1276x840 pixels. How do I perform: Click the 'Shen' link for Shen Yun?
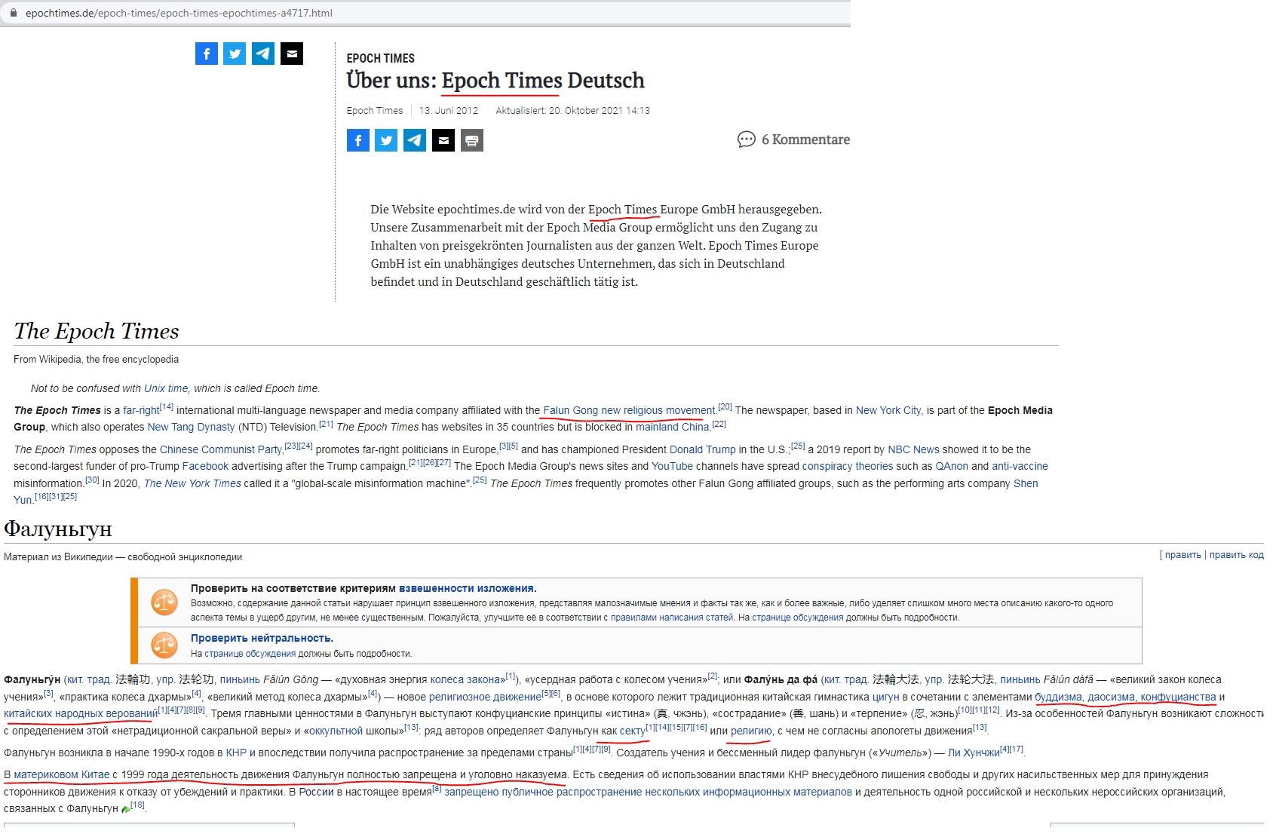click(x=1026, y=483)
